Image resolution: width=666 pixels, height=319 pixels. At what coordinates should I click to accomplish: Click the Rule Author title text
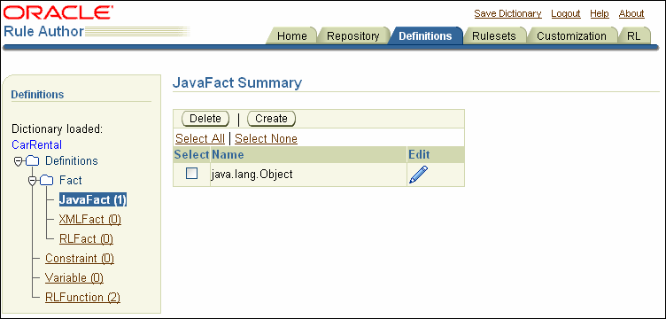[x=43, y=31]
